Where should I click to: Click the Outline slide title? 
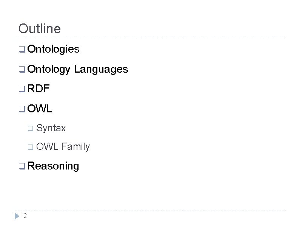pos(39,29)
